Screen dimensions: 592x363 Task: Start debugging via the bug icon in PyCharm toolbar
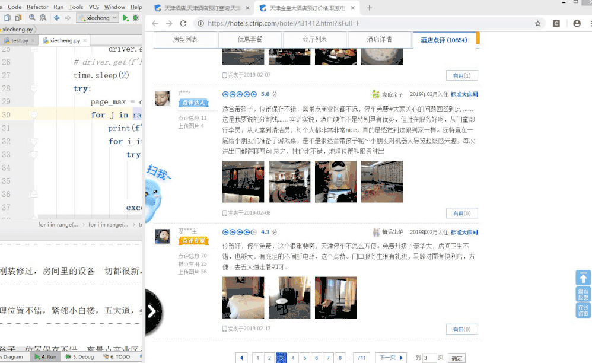tap(135, 18)
